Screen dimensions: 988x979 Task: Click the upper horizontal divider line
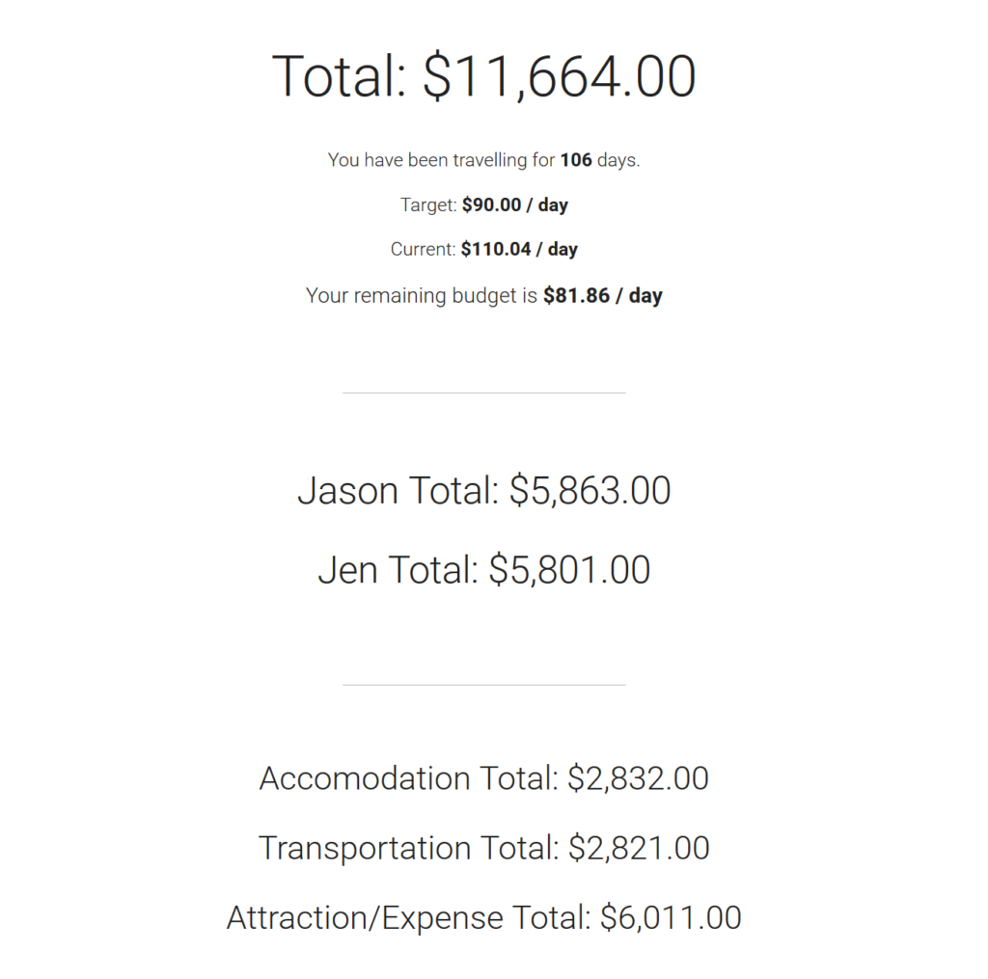(483, 393)
